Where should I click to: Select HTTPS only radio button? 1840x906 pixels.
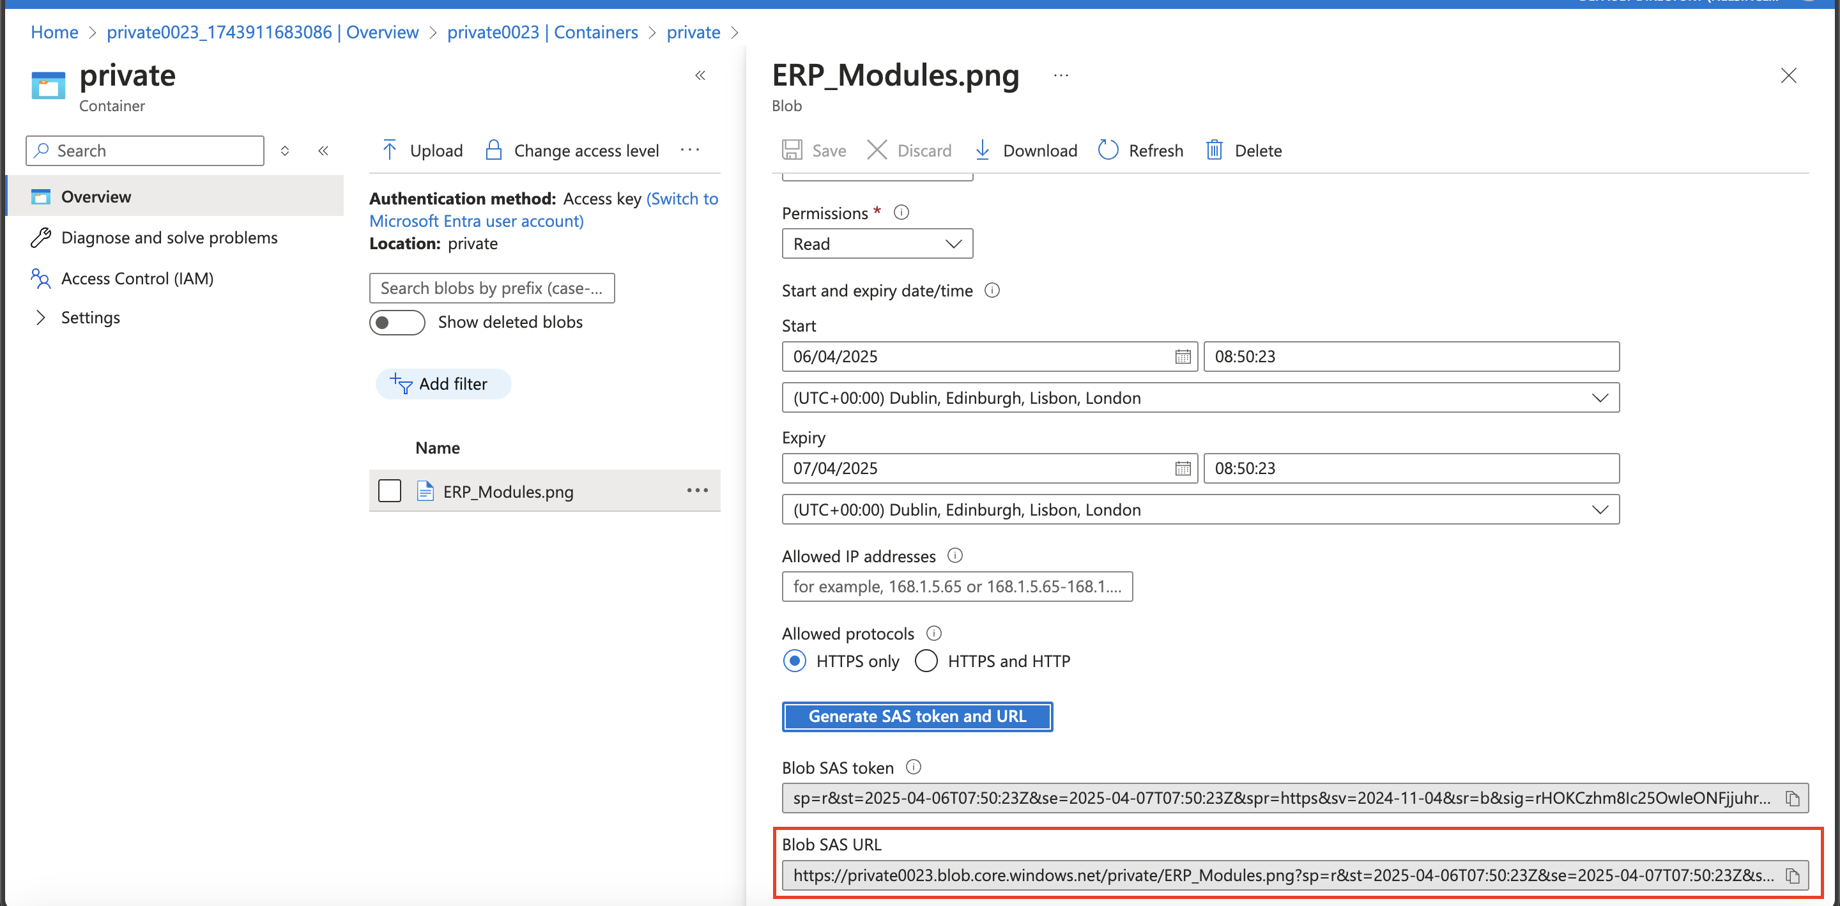(794, 661)
